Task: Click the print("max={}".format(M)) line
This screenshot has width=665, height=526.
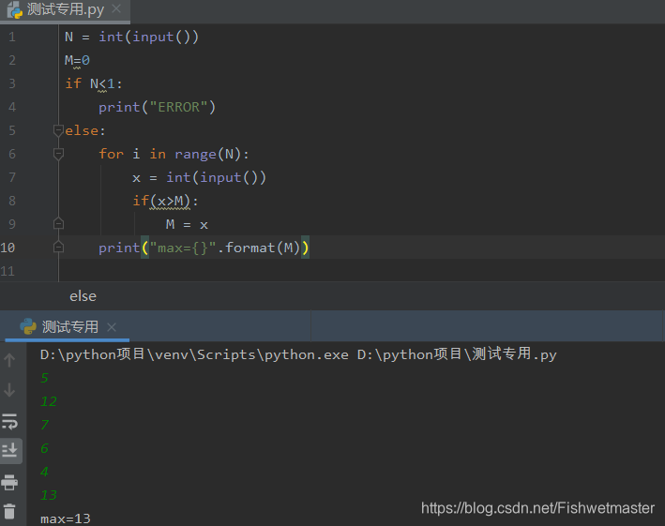Action: point(204,248)
